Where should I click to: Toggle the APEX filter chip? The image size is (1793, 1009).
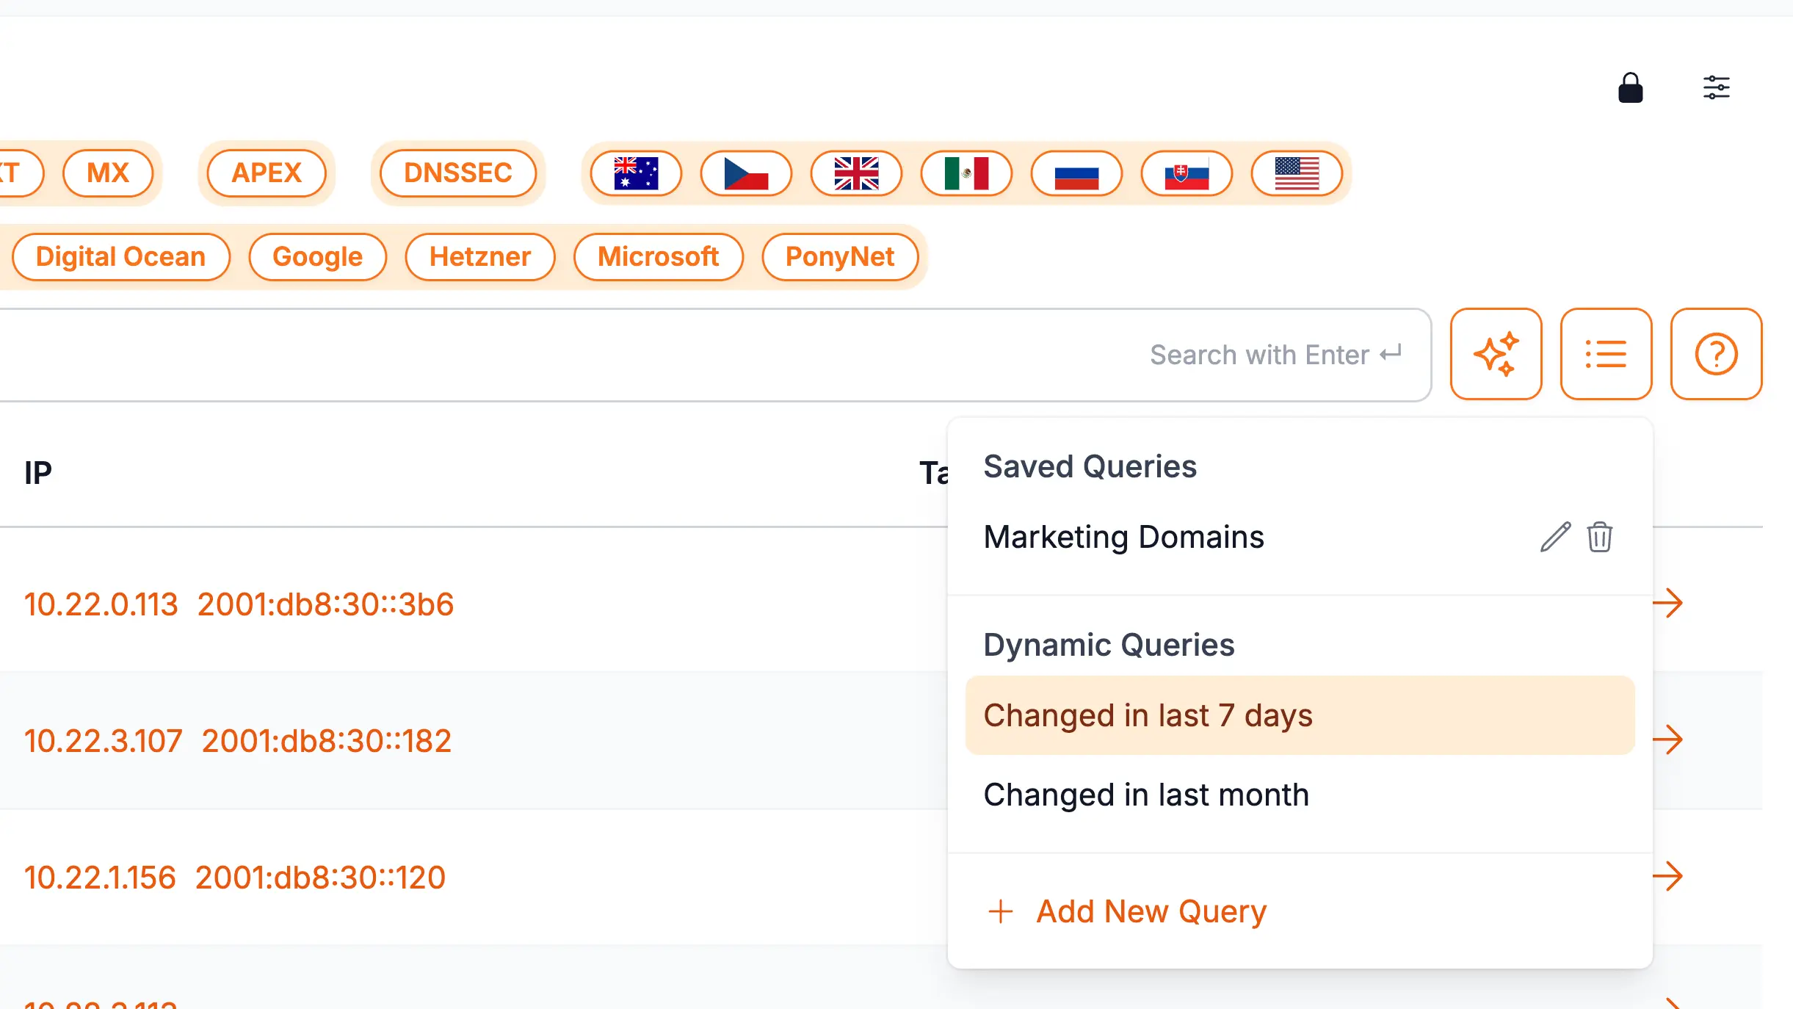(x=267, y=173)
